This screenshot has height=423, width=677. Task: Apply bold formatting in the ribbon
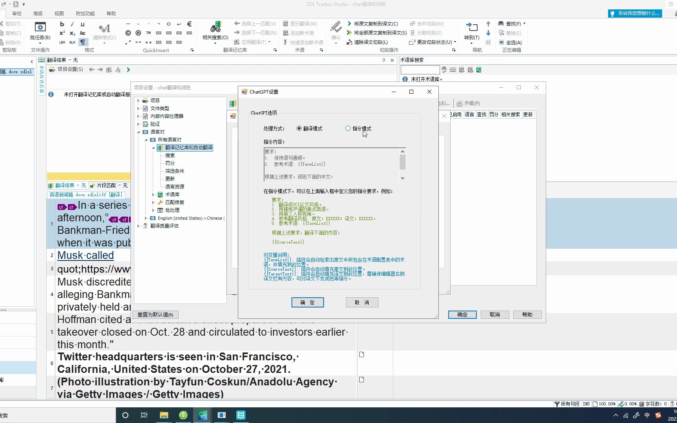point(62,24)
